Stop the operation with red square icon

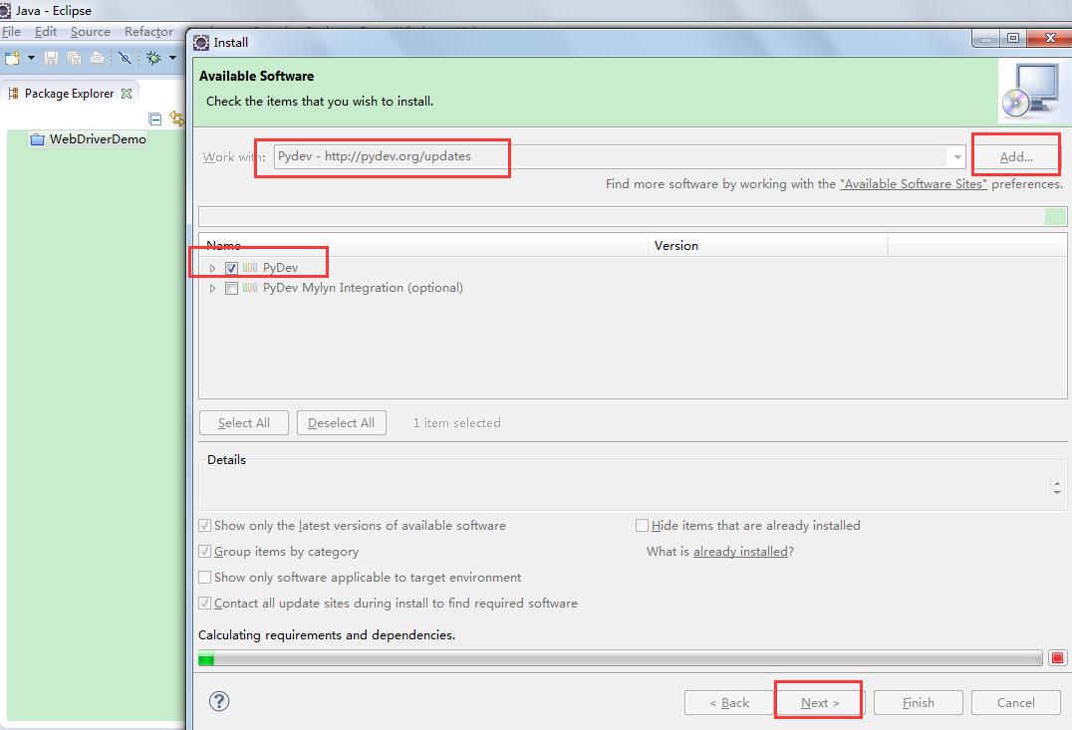click(1057, 657)
